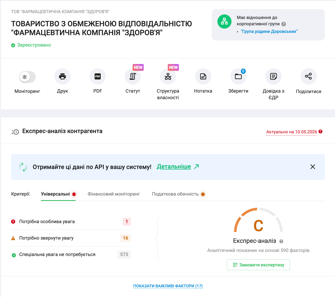
Task: Click the Експрес-аналіз контрагента clock icon
Action: (15, 132)
